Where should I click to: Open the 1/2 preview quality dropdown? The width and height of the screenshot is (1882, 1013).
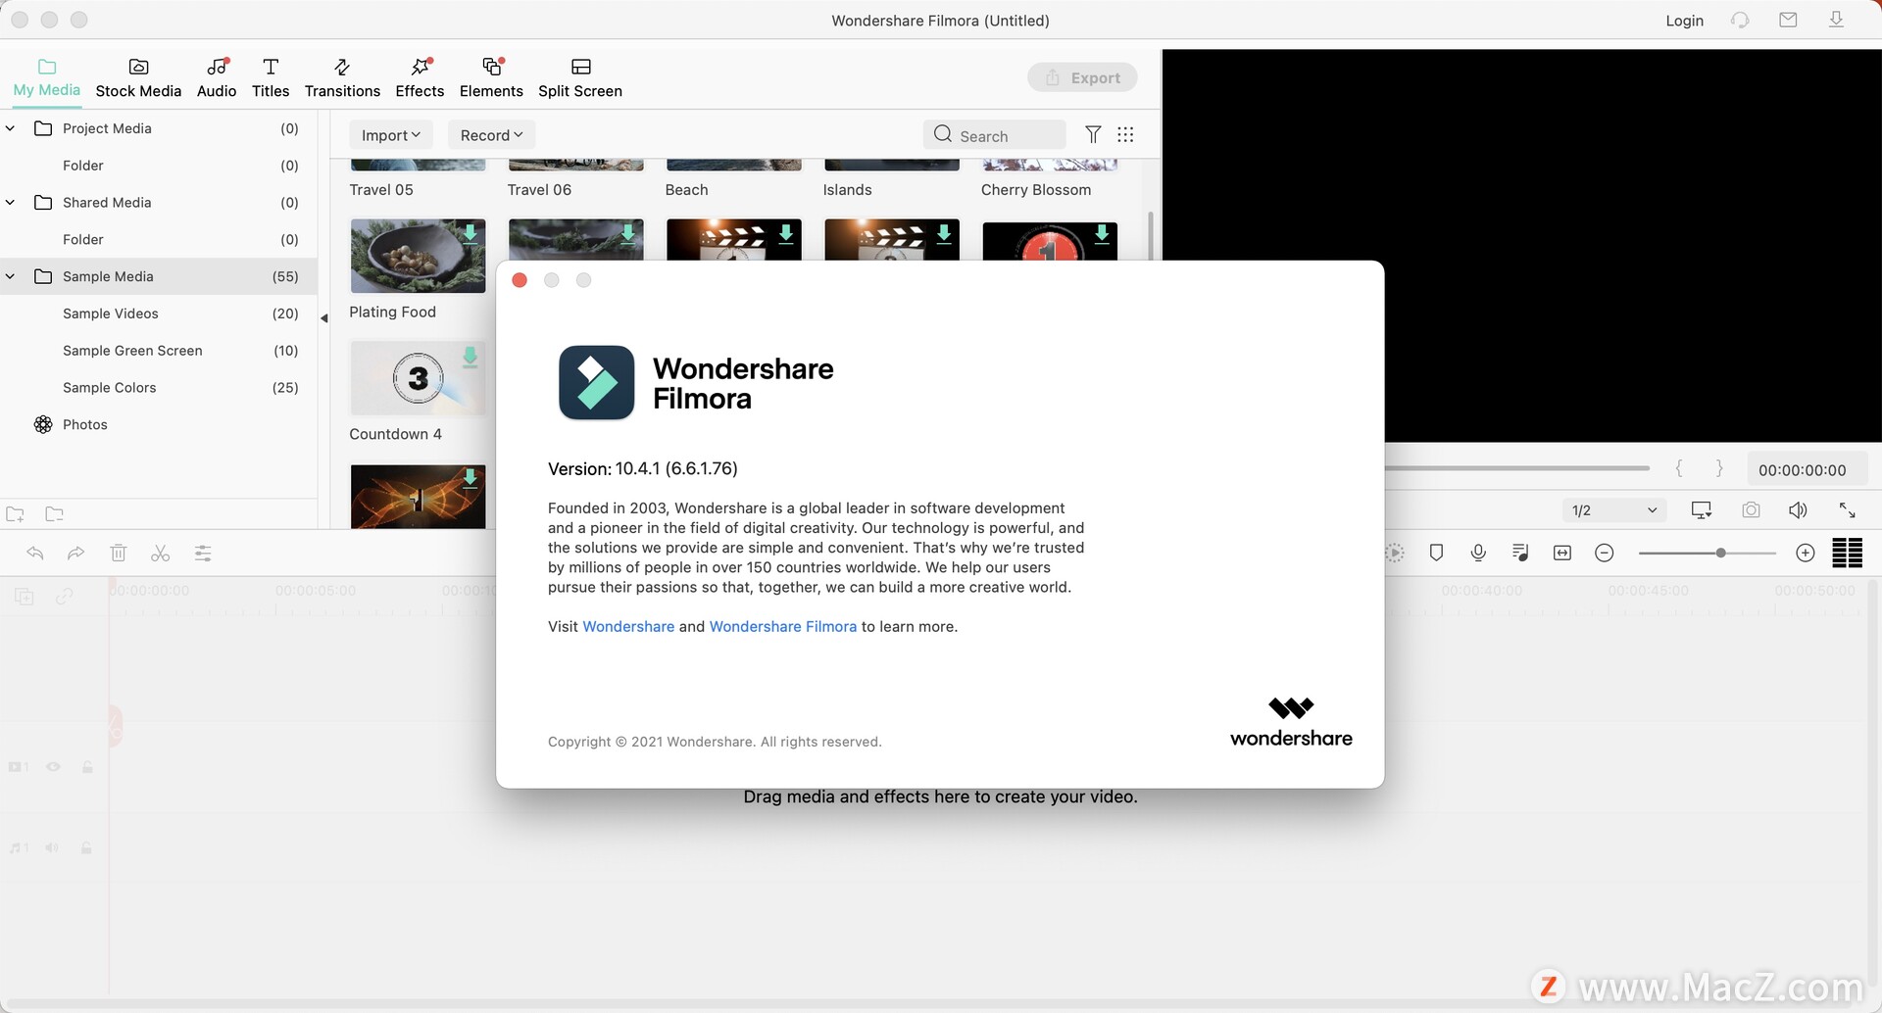[1613, 510]
